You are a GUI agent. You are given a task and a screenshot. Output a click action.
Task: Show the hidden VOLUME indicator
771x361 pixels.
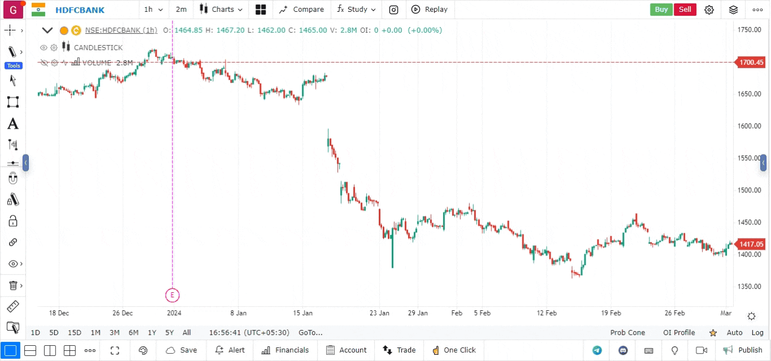[x=44, y=63]
